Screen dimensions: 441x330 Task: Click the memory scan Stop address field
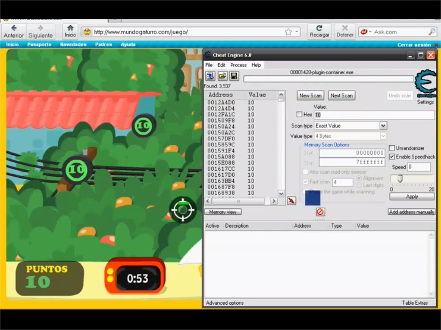point(352,162)
